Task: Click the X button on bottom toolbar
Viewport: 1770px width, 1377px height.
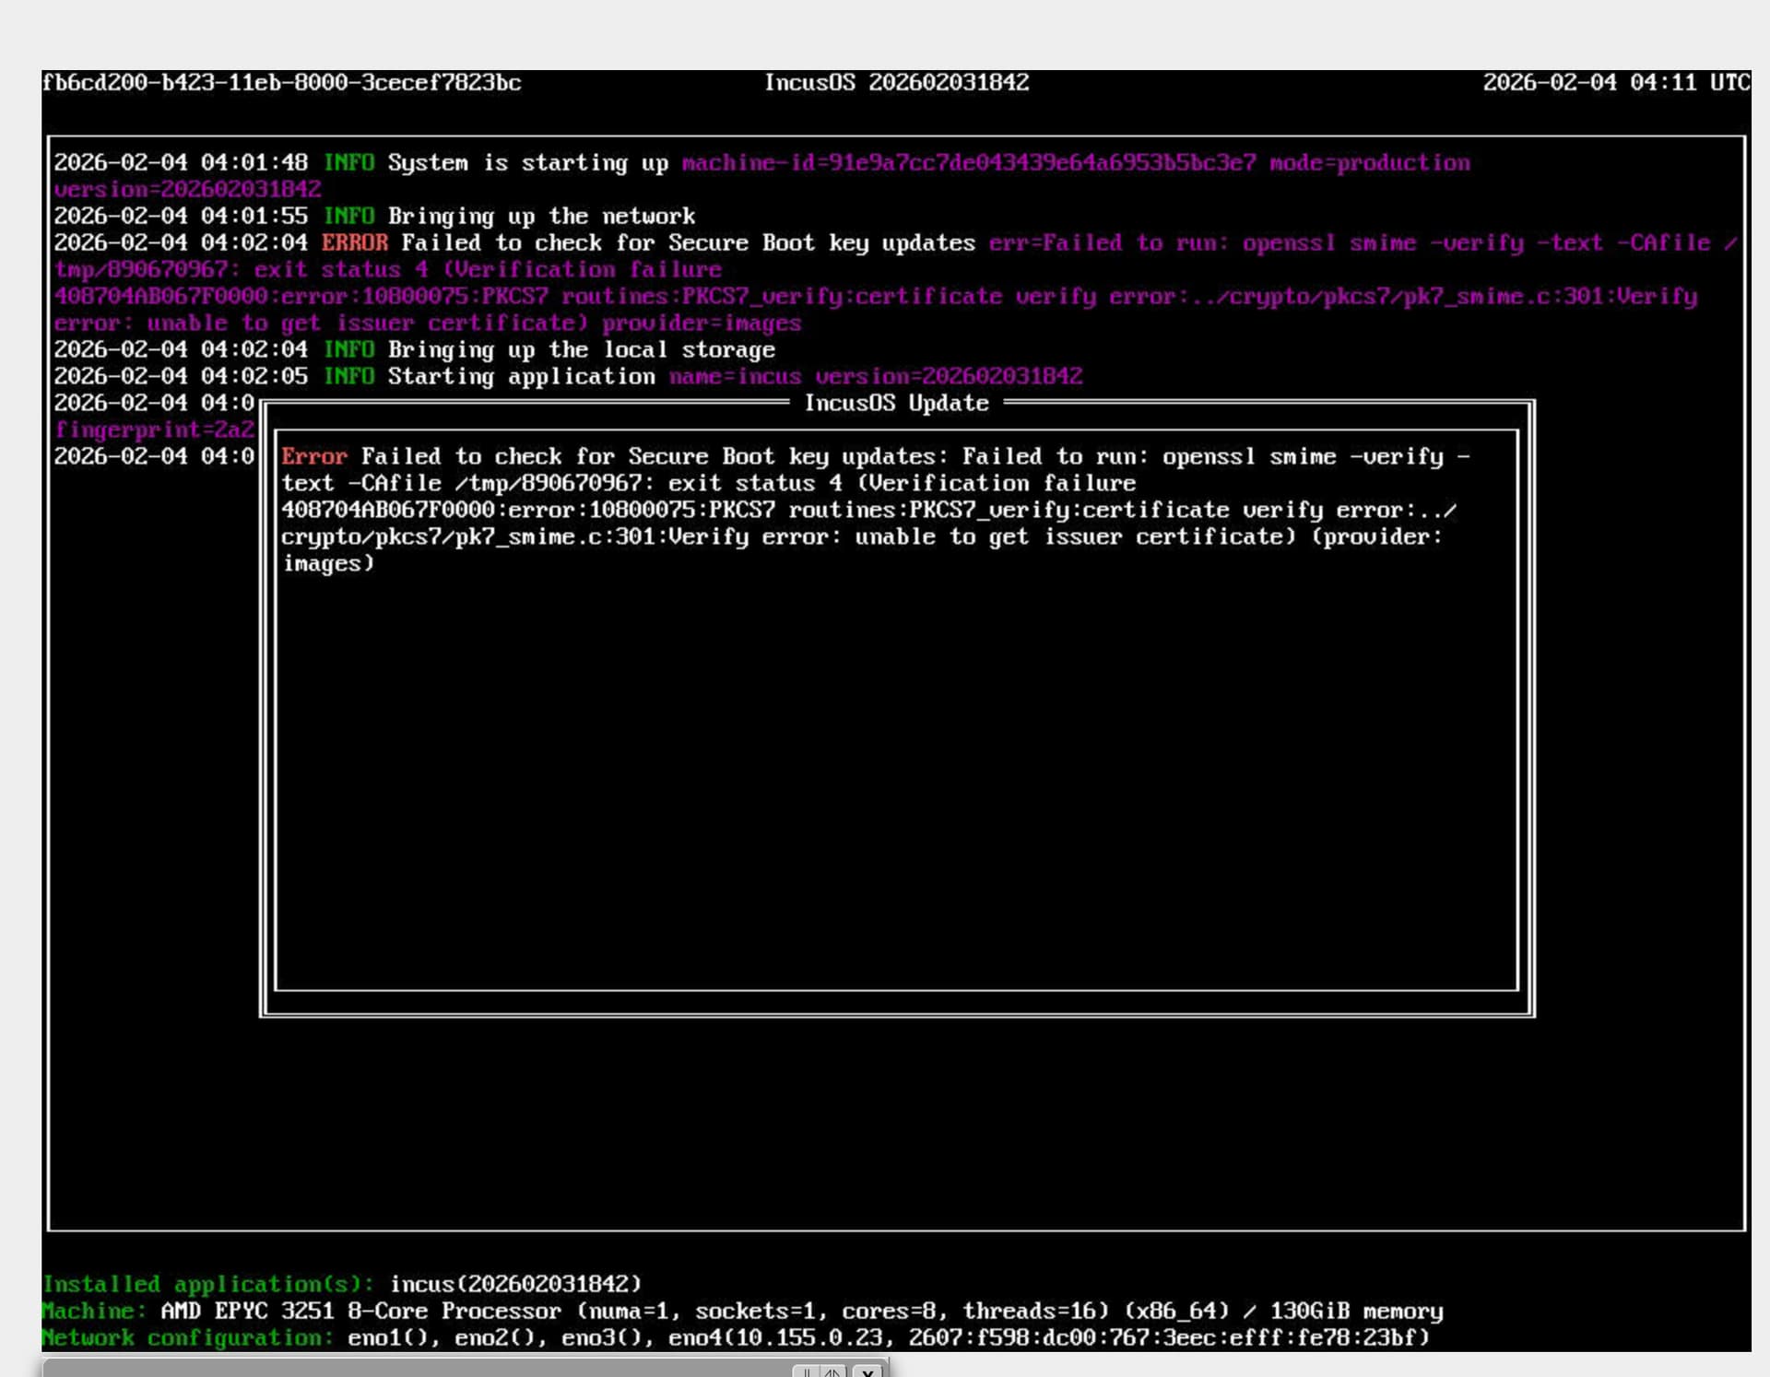Action: tap(867, 1371)
